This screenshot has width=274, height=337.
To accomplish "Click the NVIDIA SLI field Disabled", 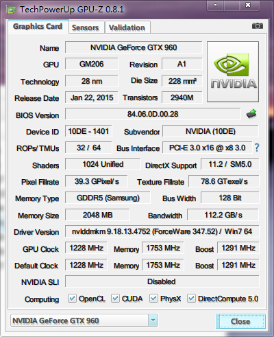I will point(162,281).
